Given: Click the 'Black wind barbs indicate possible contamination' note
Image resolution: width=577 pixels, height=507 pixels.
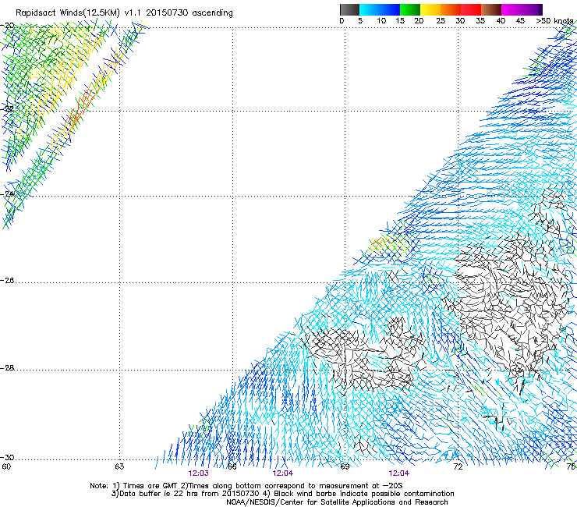Looking at the screenshot, I should (358, 494).
